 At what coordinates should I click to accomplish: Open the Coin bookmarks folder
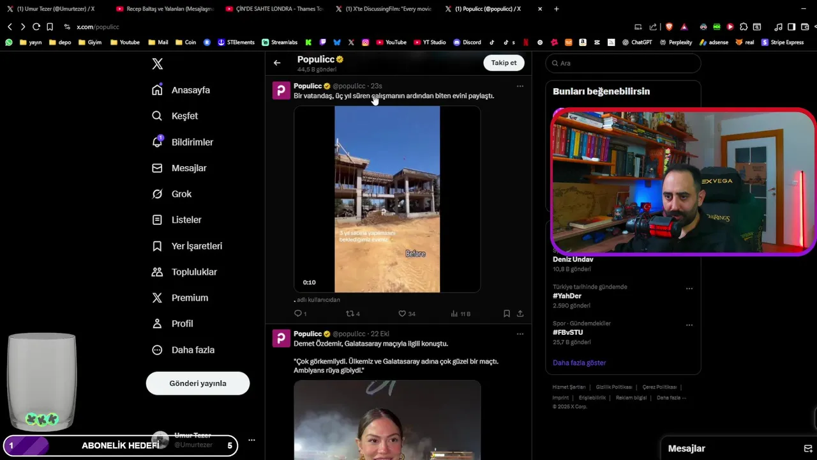point(186,42)
